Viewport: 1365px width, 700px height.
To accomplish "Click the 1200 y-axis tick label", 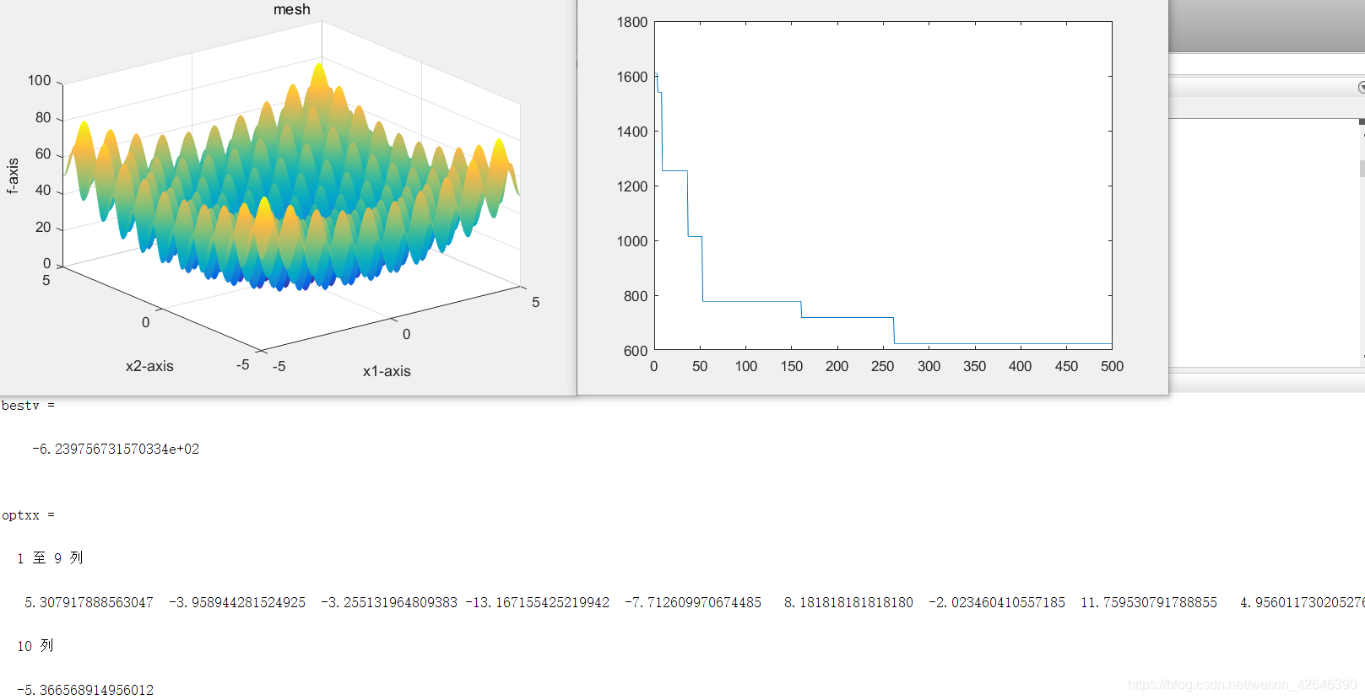I will pyautogui.click(x=632, y=186).
